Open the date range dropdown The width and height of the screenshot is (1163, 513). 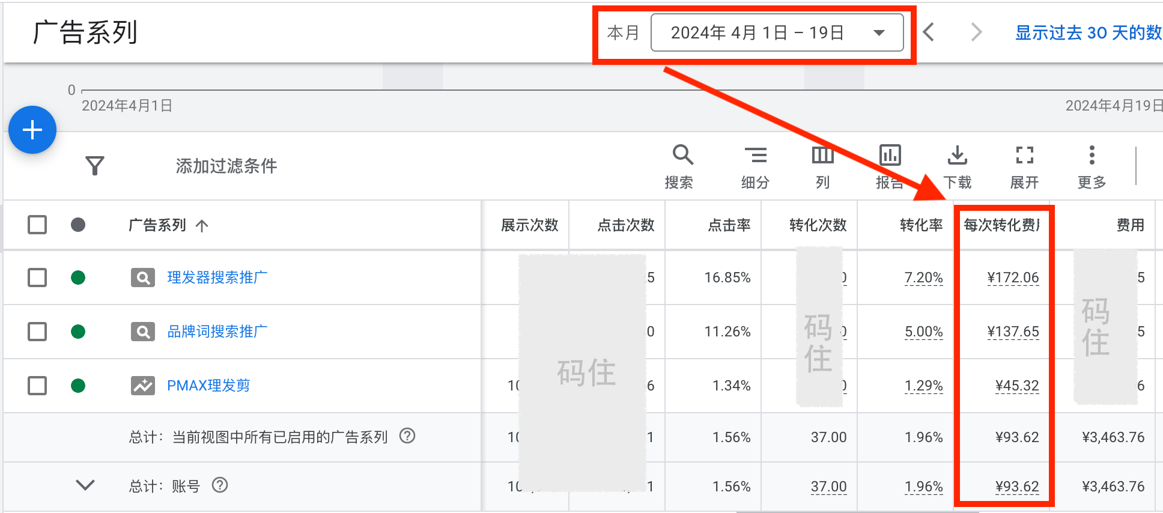(x=777, y=32)
